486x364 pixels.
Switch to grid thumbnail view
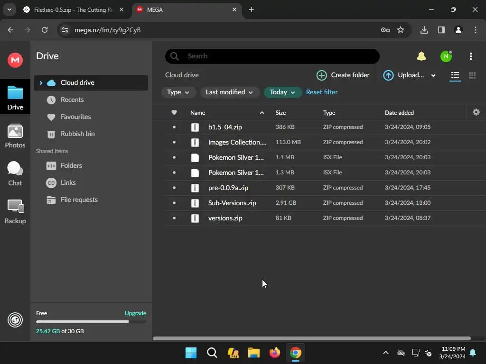(472, 75)
